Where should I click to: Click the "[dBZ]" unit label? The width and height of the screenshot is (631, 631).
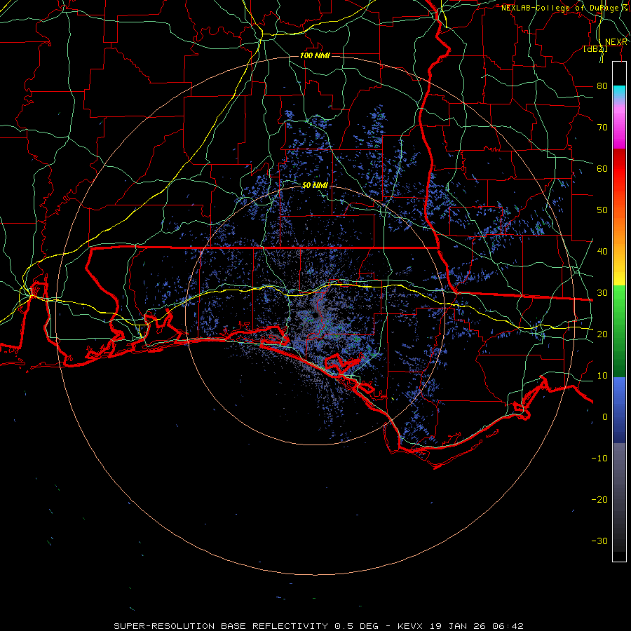(x=595, y=48)
